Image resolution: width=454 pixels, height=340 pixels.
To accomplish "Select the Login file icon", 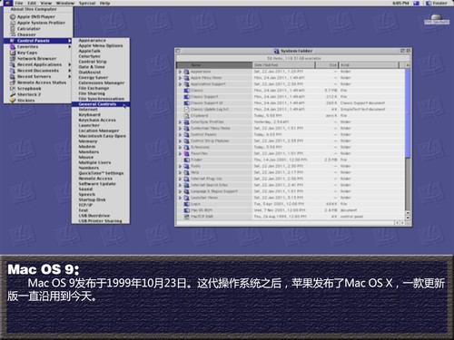I will (x=187, y=204).
